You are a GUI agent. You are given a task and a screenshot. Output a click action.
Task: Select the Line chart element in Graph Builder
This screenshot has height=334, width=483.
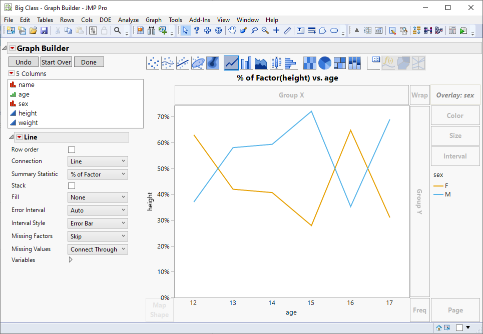[x=230, y=62]
